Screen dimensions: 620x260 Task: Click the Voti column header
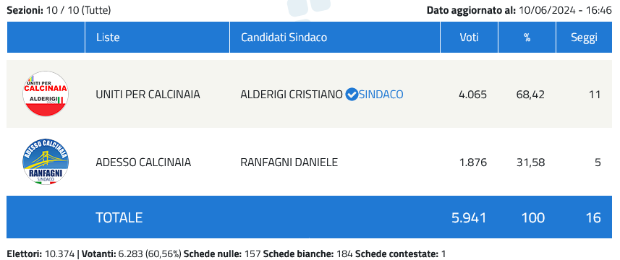469,38
